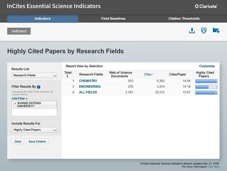227x171 pixels.
Task: Select the Chemistry cites/paper value 14.94
Action: pyautogui.click(x=187, y=81)
